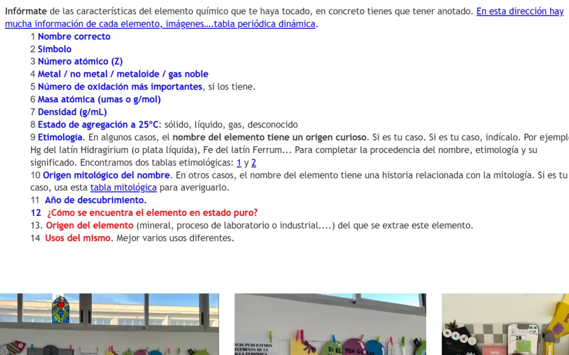The image size is (569, 355).
Task: Click 'Origen mitológico del nombre' text
Action: pyautogui.click(x=106, y=175)
